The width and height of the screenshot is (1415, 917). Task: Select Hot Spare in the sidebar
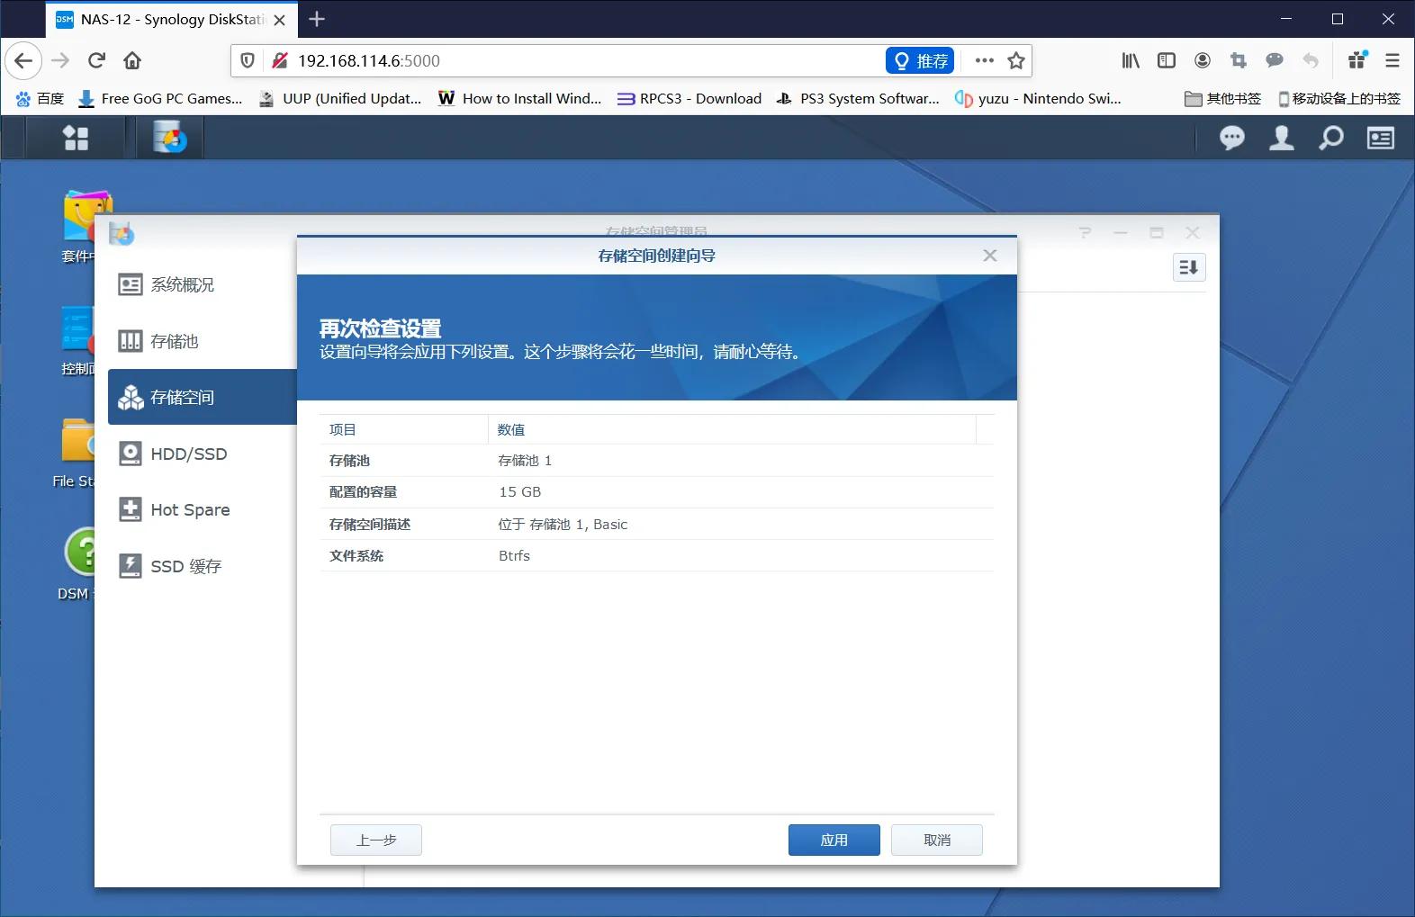point(203,509)
